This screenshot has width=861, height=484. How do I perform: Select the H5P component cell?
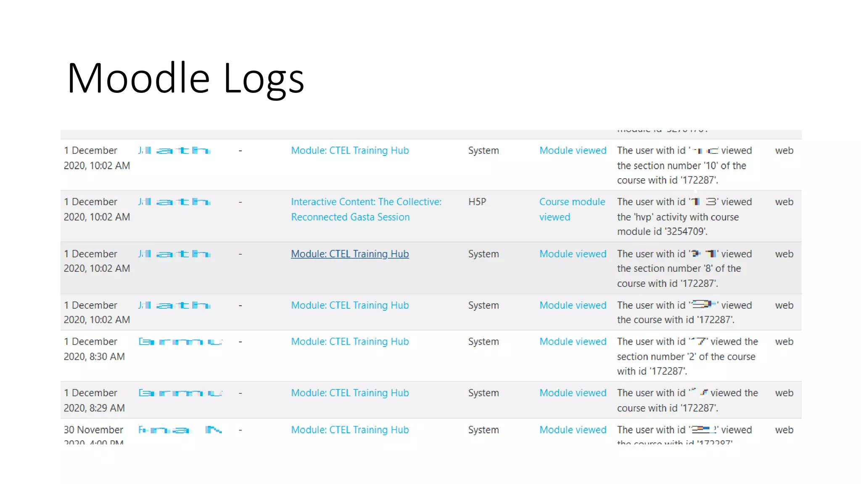pos(477,202)
